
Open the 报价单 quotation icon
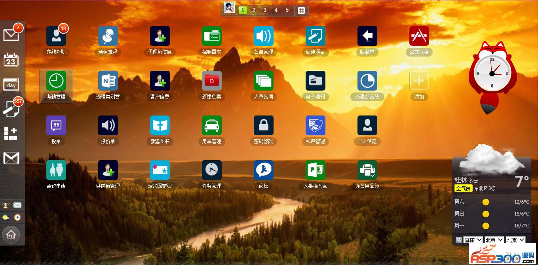(108, 125)
